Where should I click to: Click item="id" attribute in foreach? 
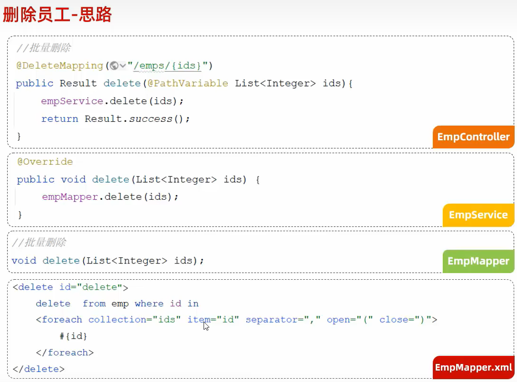click(x=213, y=320)
